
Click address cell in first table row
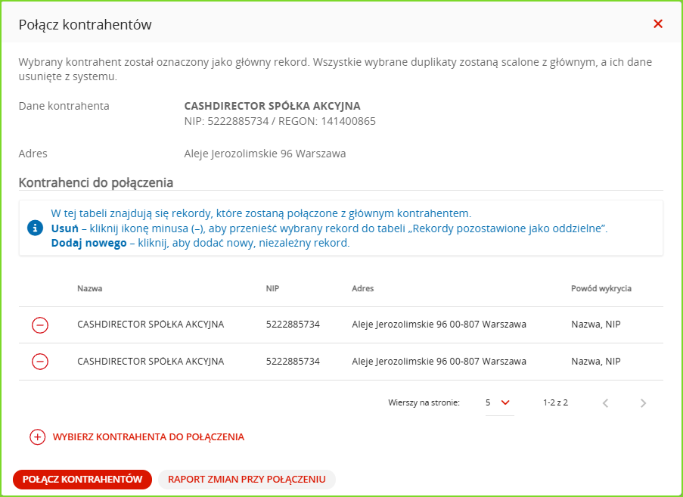pos(439,325)
